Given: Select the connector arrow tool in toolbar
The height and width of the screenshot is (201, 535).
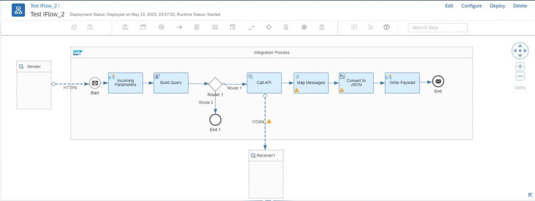Looking at the screenshot, I should [x=179, y=27].
